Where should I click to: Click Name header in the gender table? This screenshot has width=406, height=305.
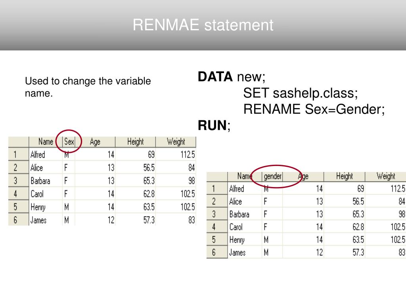(244, 176)
